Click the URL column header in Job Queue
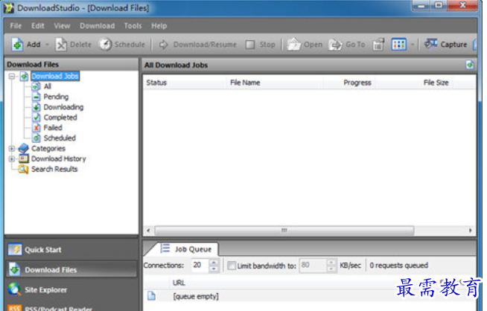This screenshot has height=311, width=487. pyautogui.click(x=179, y=283)
